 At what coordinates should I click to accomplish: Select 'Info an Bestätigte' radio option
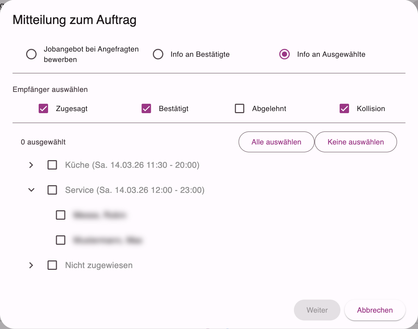click(x=158, y=54)
